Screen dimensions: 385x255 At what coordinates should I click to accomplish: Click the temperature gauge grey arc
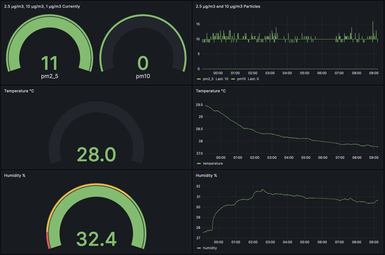coord(96,107)
